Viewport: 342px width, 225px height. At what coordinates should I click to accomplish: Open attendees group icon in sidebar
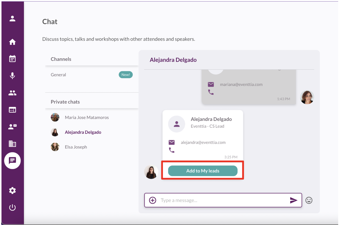pyautogui.click(x=12, y=93)
